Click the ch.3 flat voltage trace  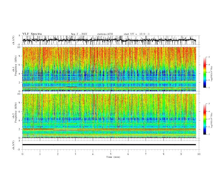[109, 145]
